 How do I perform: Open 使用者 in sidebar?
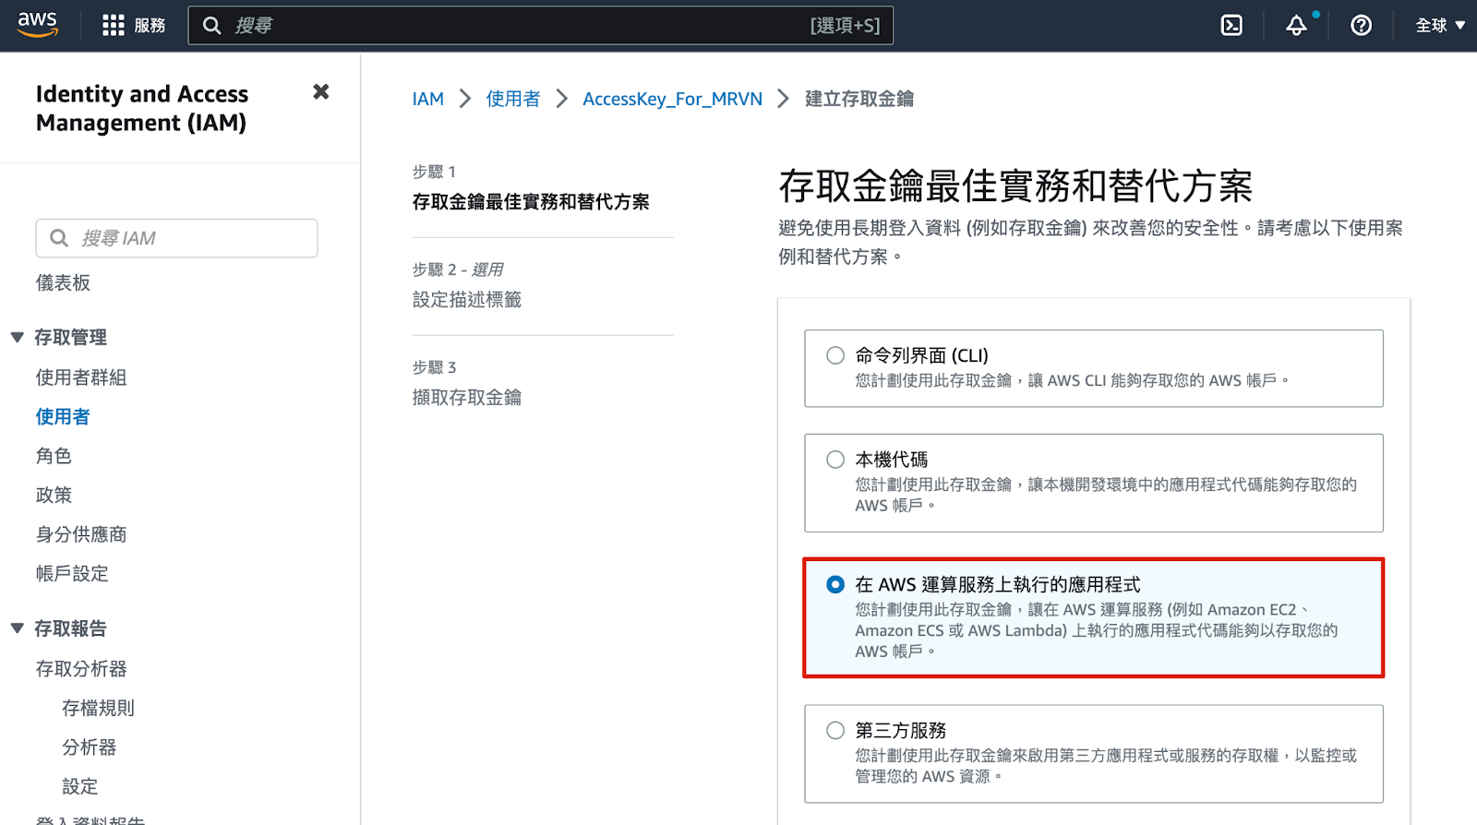coord(63,417)
